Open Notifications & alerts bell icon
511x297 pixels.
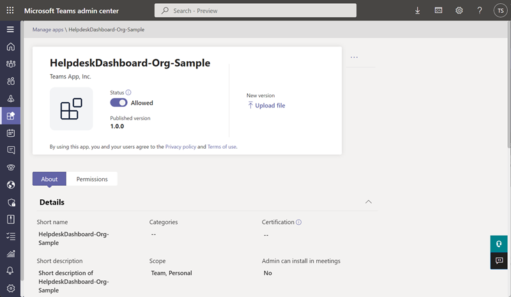pyautogui.click(x=10, y=271)
